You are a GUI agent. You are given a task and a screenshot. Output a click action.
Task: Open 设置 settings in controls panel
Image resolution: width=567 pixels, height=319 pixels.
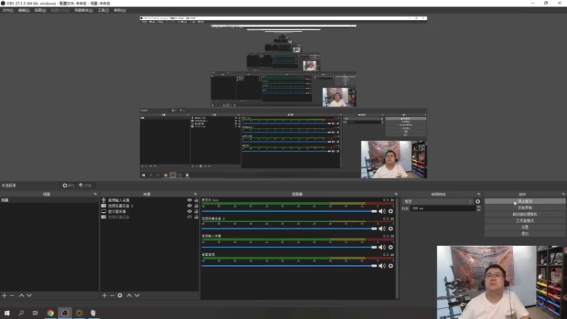click(524, 227)
